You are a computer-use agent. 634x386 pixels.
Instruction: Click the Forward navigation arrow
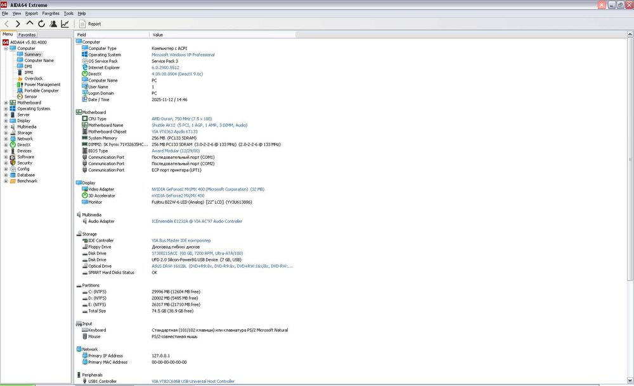pos(18,24)
